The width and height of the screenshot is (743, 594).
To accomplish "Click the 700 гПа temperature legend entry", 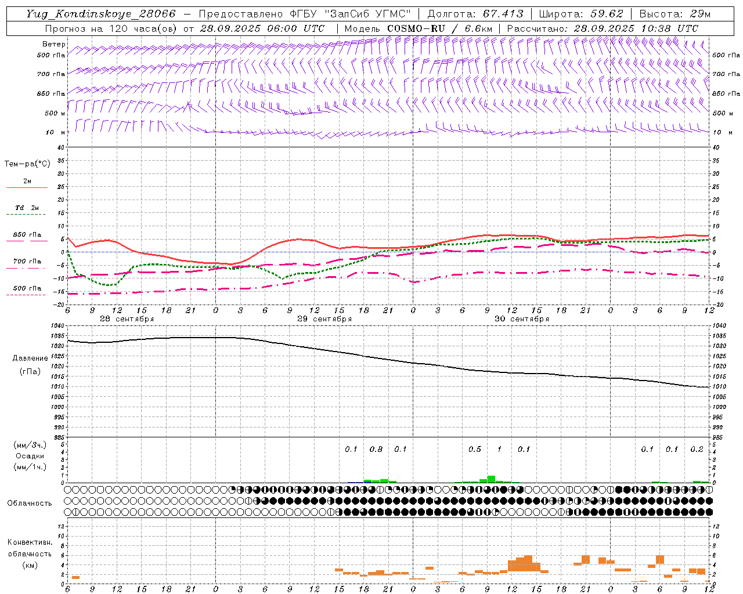I will point(27,261).
